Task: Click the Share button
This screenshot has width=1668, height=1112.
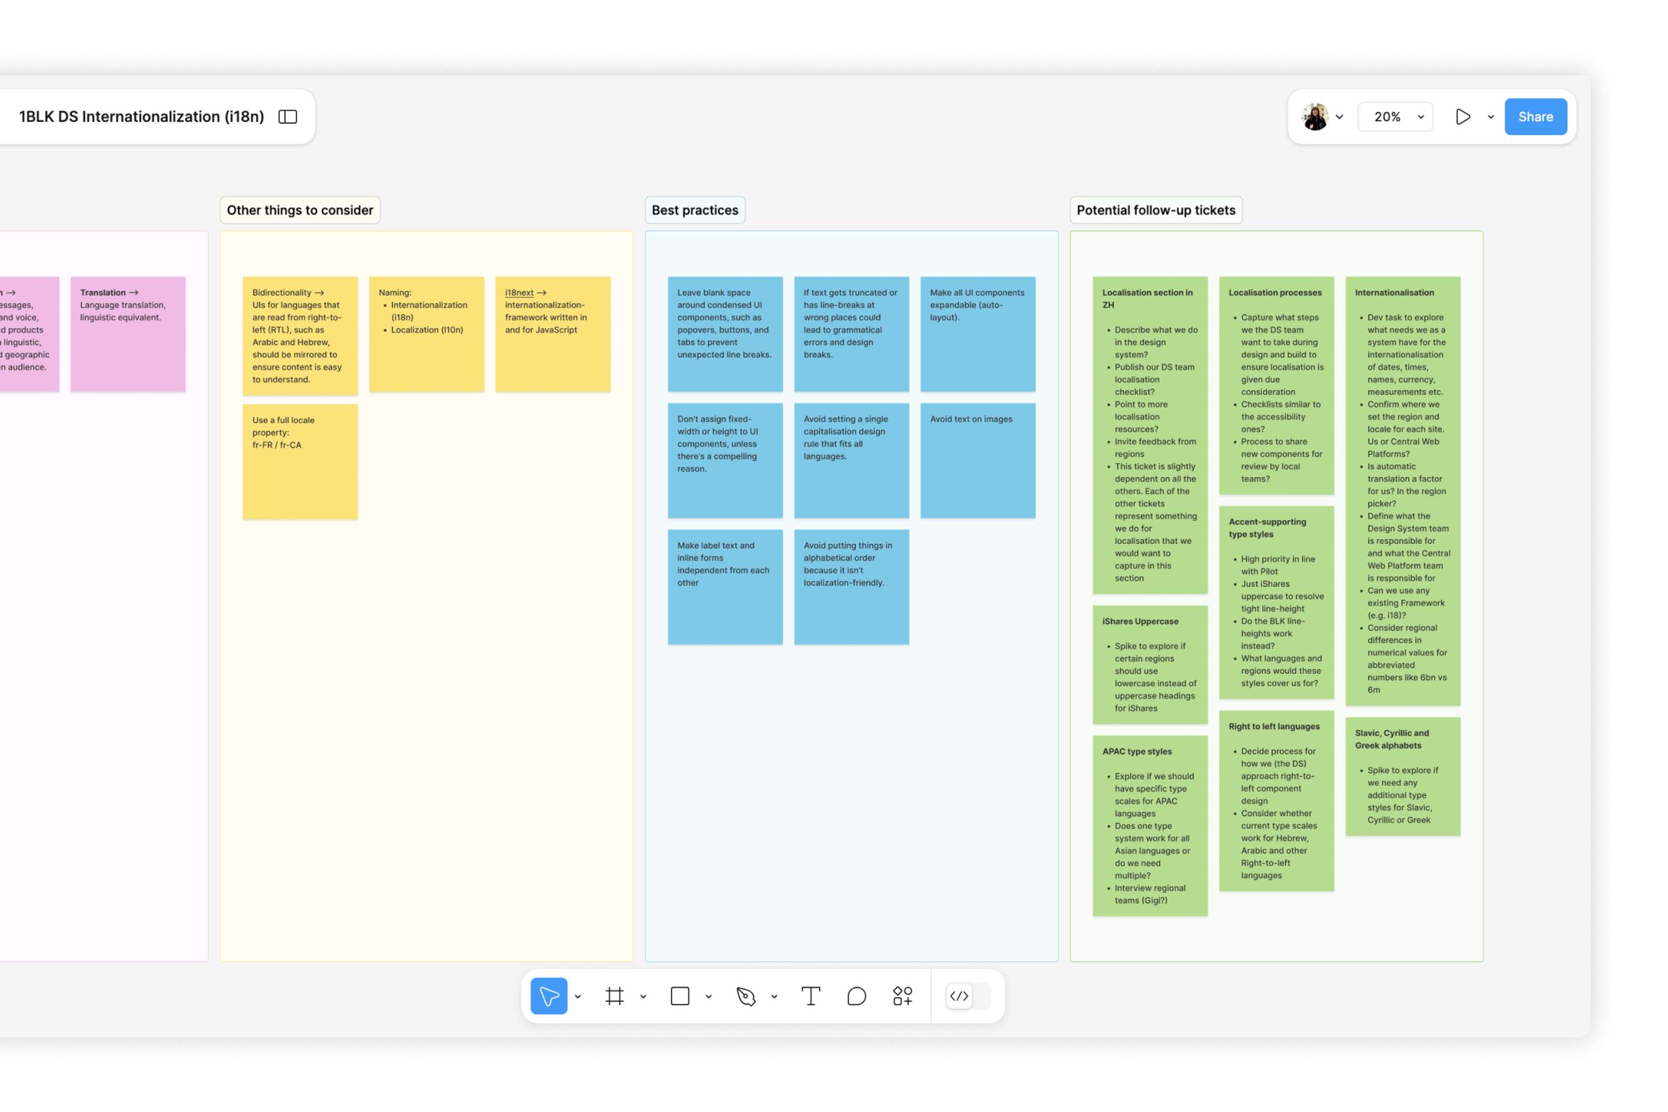Action: pyautogui.click(x=1535, y=116)
